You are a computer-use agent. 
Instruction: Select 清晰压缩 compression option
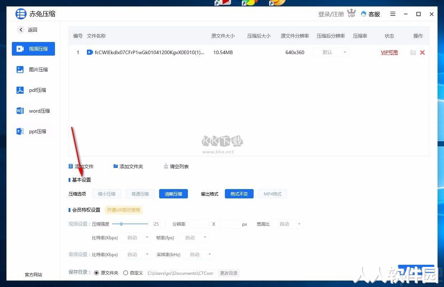click(x=174, y=194)
